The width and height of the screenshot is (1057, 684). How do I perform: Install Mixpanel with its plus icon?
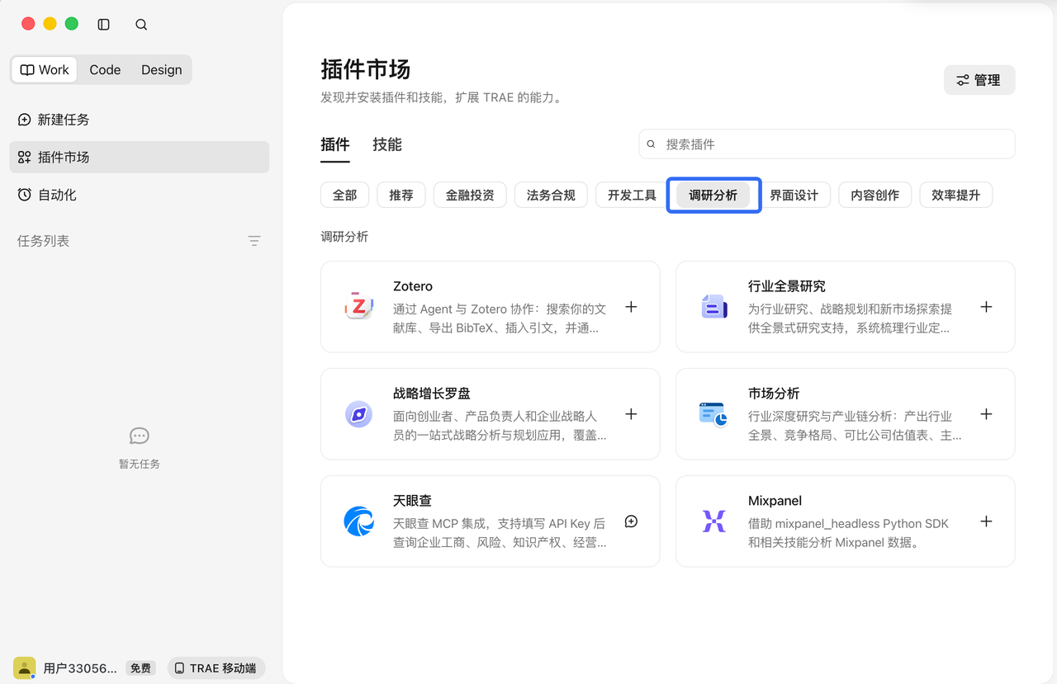986,521
